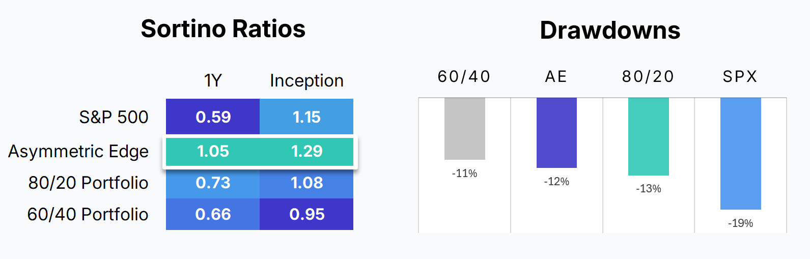Click the S&P 500 Inception cell 1.15
The width and height of the screenshot is (810, 259).
(x=306, y=117)
